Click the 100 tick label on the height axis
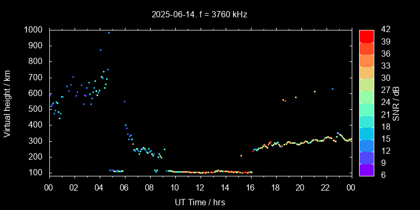The height and width of the screenshot is (210, 420). point(37,173)
